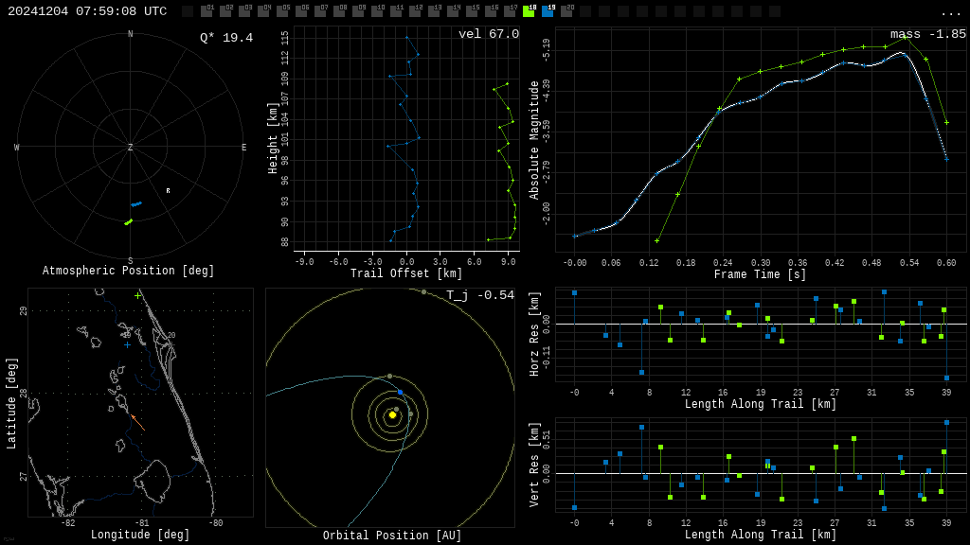Select the green station 18 square
This screenshot has height=545, width=970.
click(x=529, y=11)
